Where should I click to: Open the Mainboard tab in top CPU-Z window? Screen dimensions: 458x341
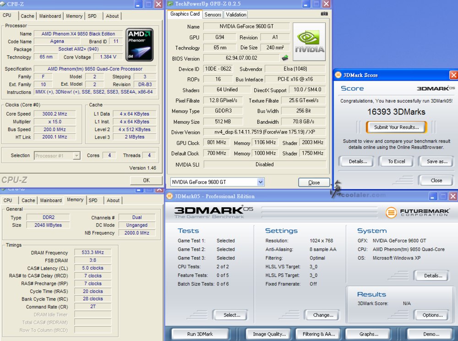50,16
